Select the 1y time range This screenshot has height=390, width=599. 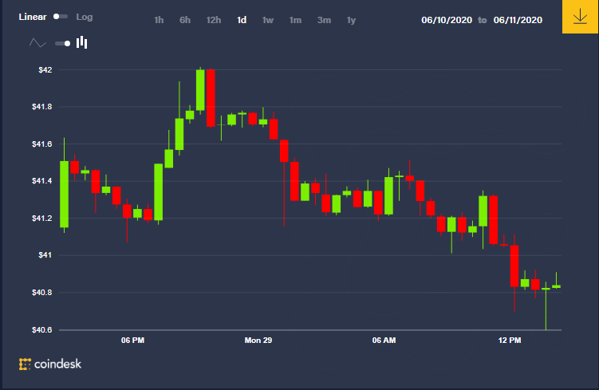click(x=351, y=20)
